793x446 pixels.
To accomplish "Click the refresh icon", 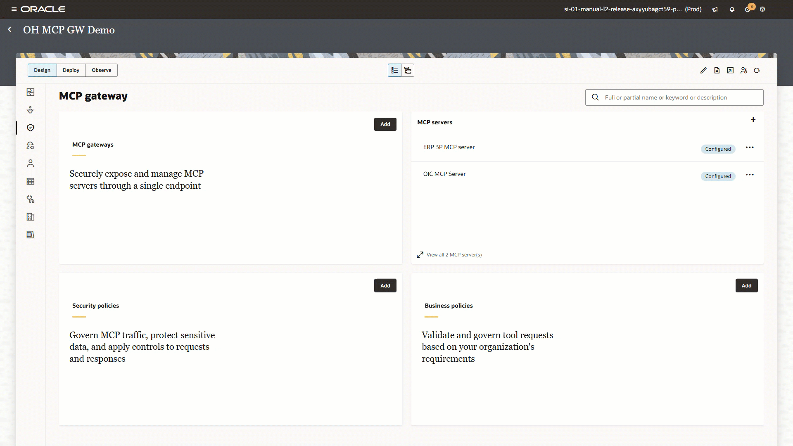I will pyautogui.click(x=757, y=71).
